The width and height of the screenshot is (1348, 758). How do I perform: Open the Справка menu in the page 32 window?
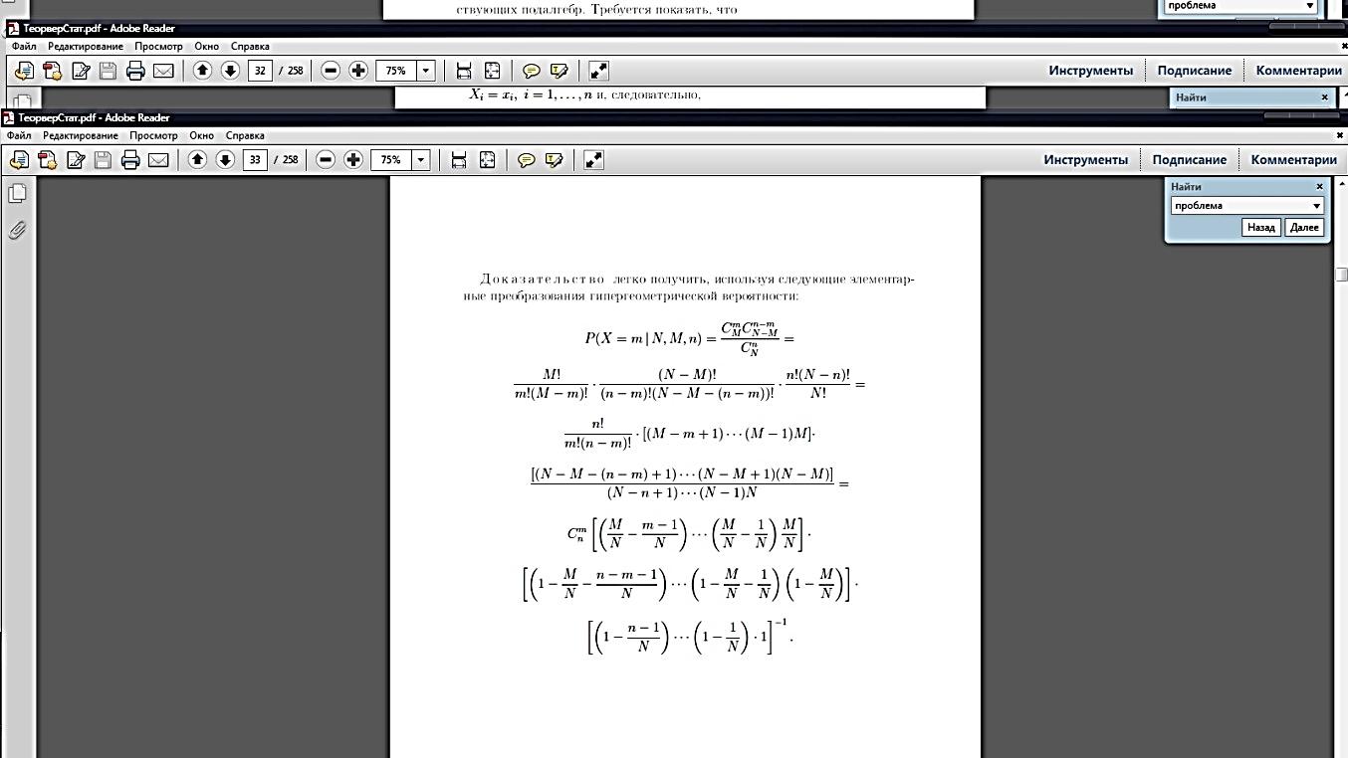250,47
